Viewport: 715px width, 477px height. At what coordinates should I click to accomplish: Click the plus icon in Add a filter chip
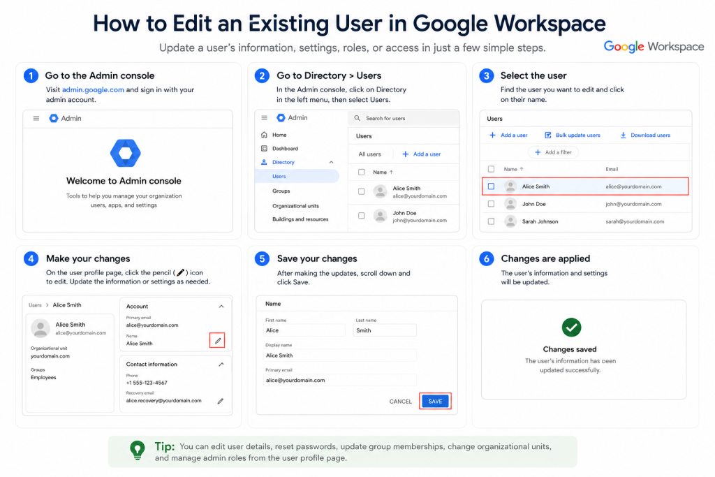pyautogui.click(x=538, y=152)
